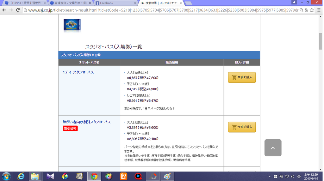The width and height of the screenshot is (324, 181).
Task: Click the Studio Pass ticket thumbnail image
Action: coord(72,26)
